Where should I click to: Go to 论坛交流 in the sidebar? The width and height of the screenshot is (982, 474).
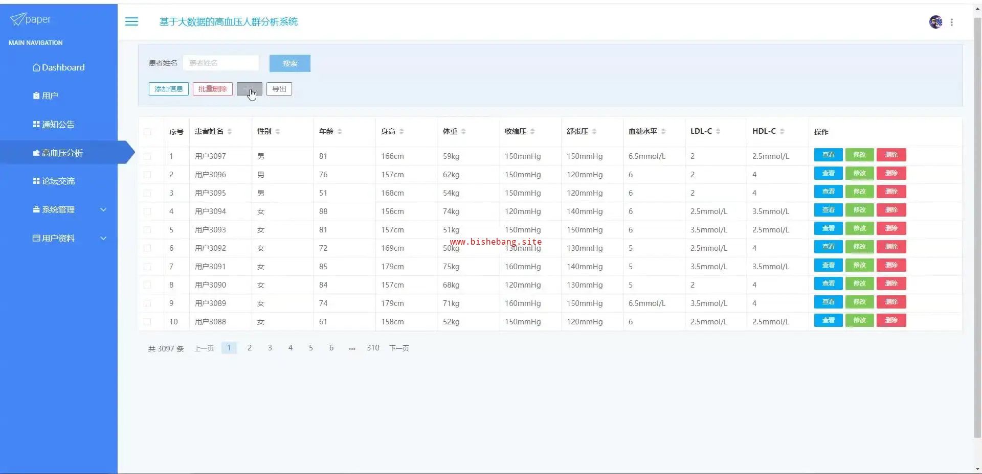click(x=58, y=181)
